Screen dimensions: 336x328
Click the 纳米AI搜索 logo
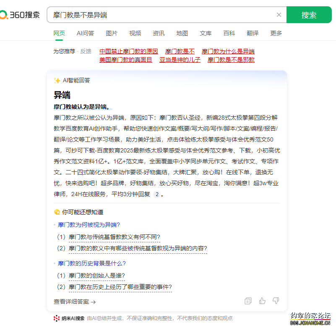69,318
